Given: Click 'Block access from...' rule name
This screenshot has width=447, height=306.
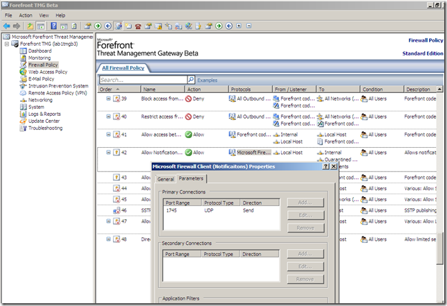Looking at the screenshot, I should tap(162, 99).
